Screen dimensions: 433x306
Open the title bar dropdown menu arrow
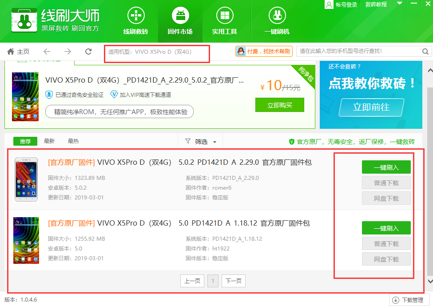[400, 4]
